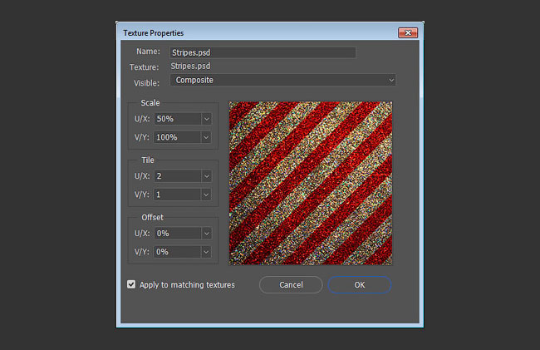Click the Texture Properties title text
Viewport: 540px width, 350px height.
(153, 33)
